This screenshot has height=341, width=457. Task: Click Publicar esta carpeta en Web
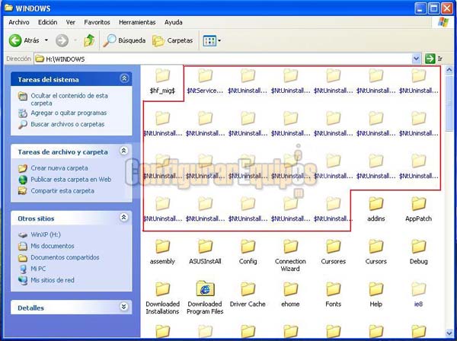pyautogui.click(x=71, y=180)
